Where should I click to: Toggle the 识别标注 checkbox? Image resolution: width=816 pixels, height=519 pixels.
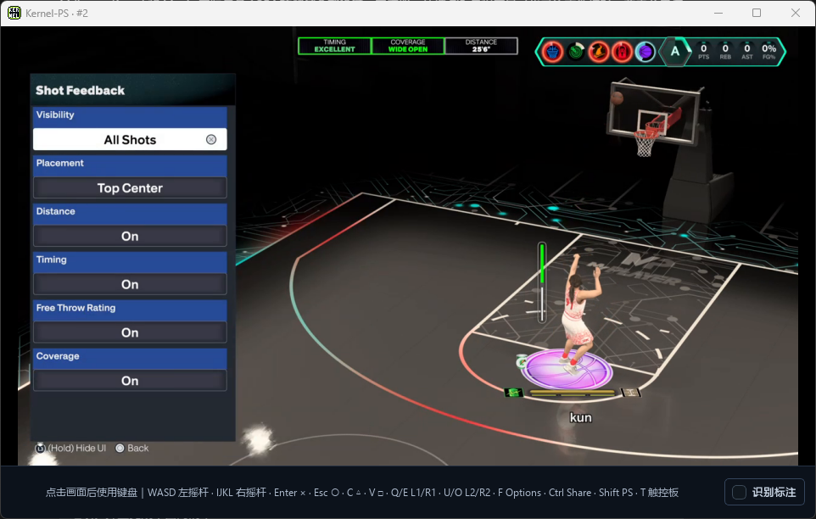(739, 492)
